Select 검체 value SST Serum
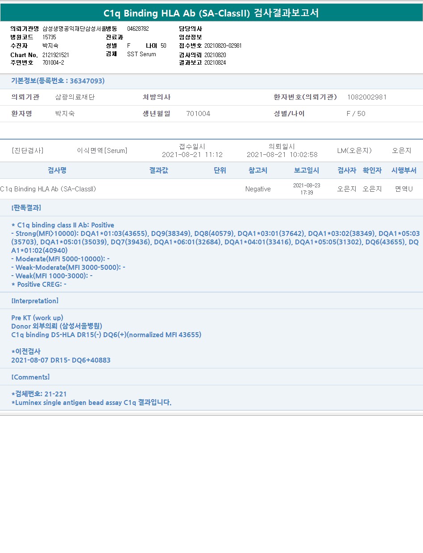423x553 pixels. 141,54
